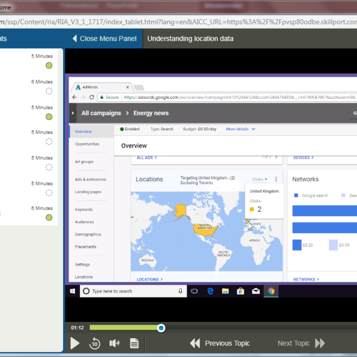Open a new tab in embedded browser

tap(139, 87)
